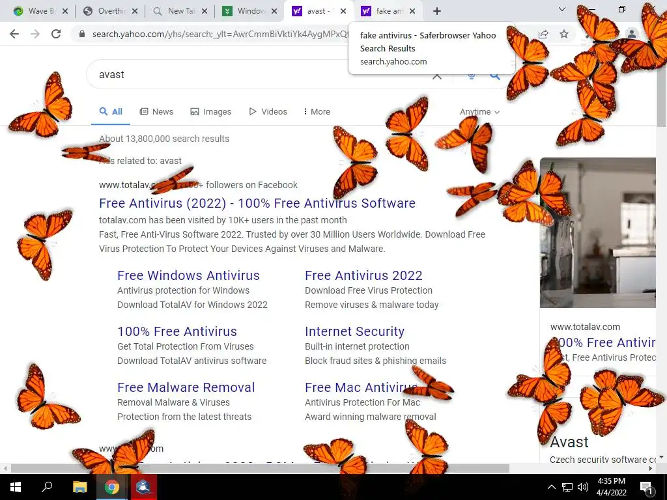Close the fake antivirus tab

pyautogui.click(x=412, y=11)
